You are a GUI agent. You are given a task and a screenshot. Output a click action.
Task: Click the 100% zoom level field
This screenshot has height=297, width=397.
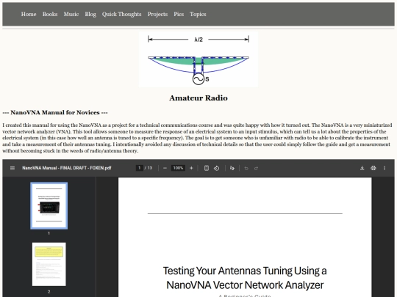(178, 168)
